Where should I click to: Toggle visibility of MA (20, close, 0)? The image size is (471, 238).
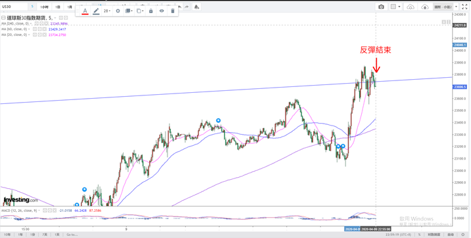(35, 35)
